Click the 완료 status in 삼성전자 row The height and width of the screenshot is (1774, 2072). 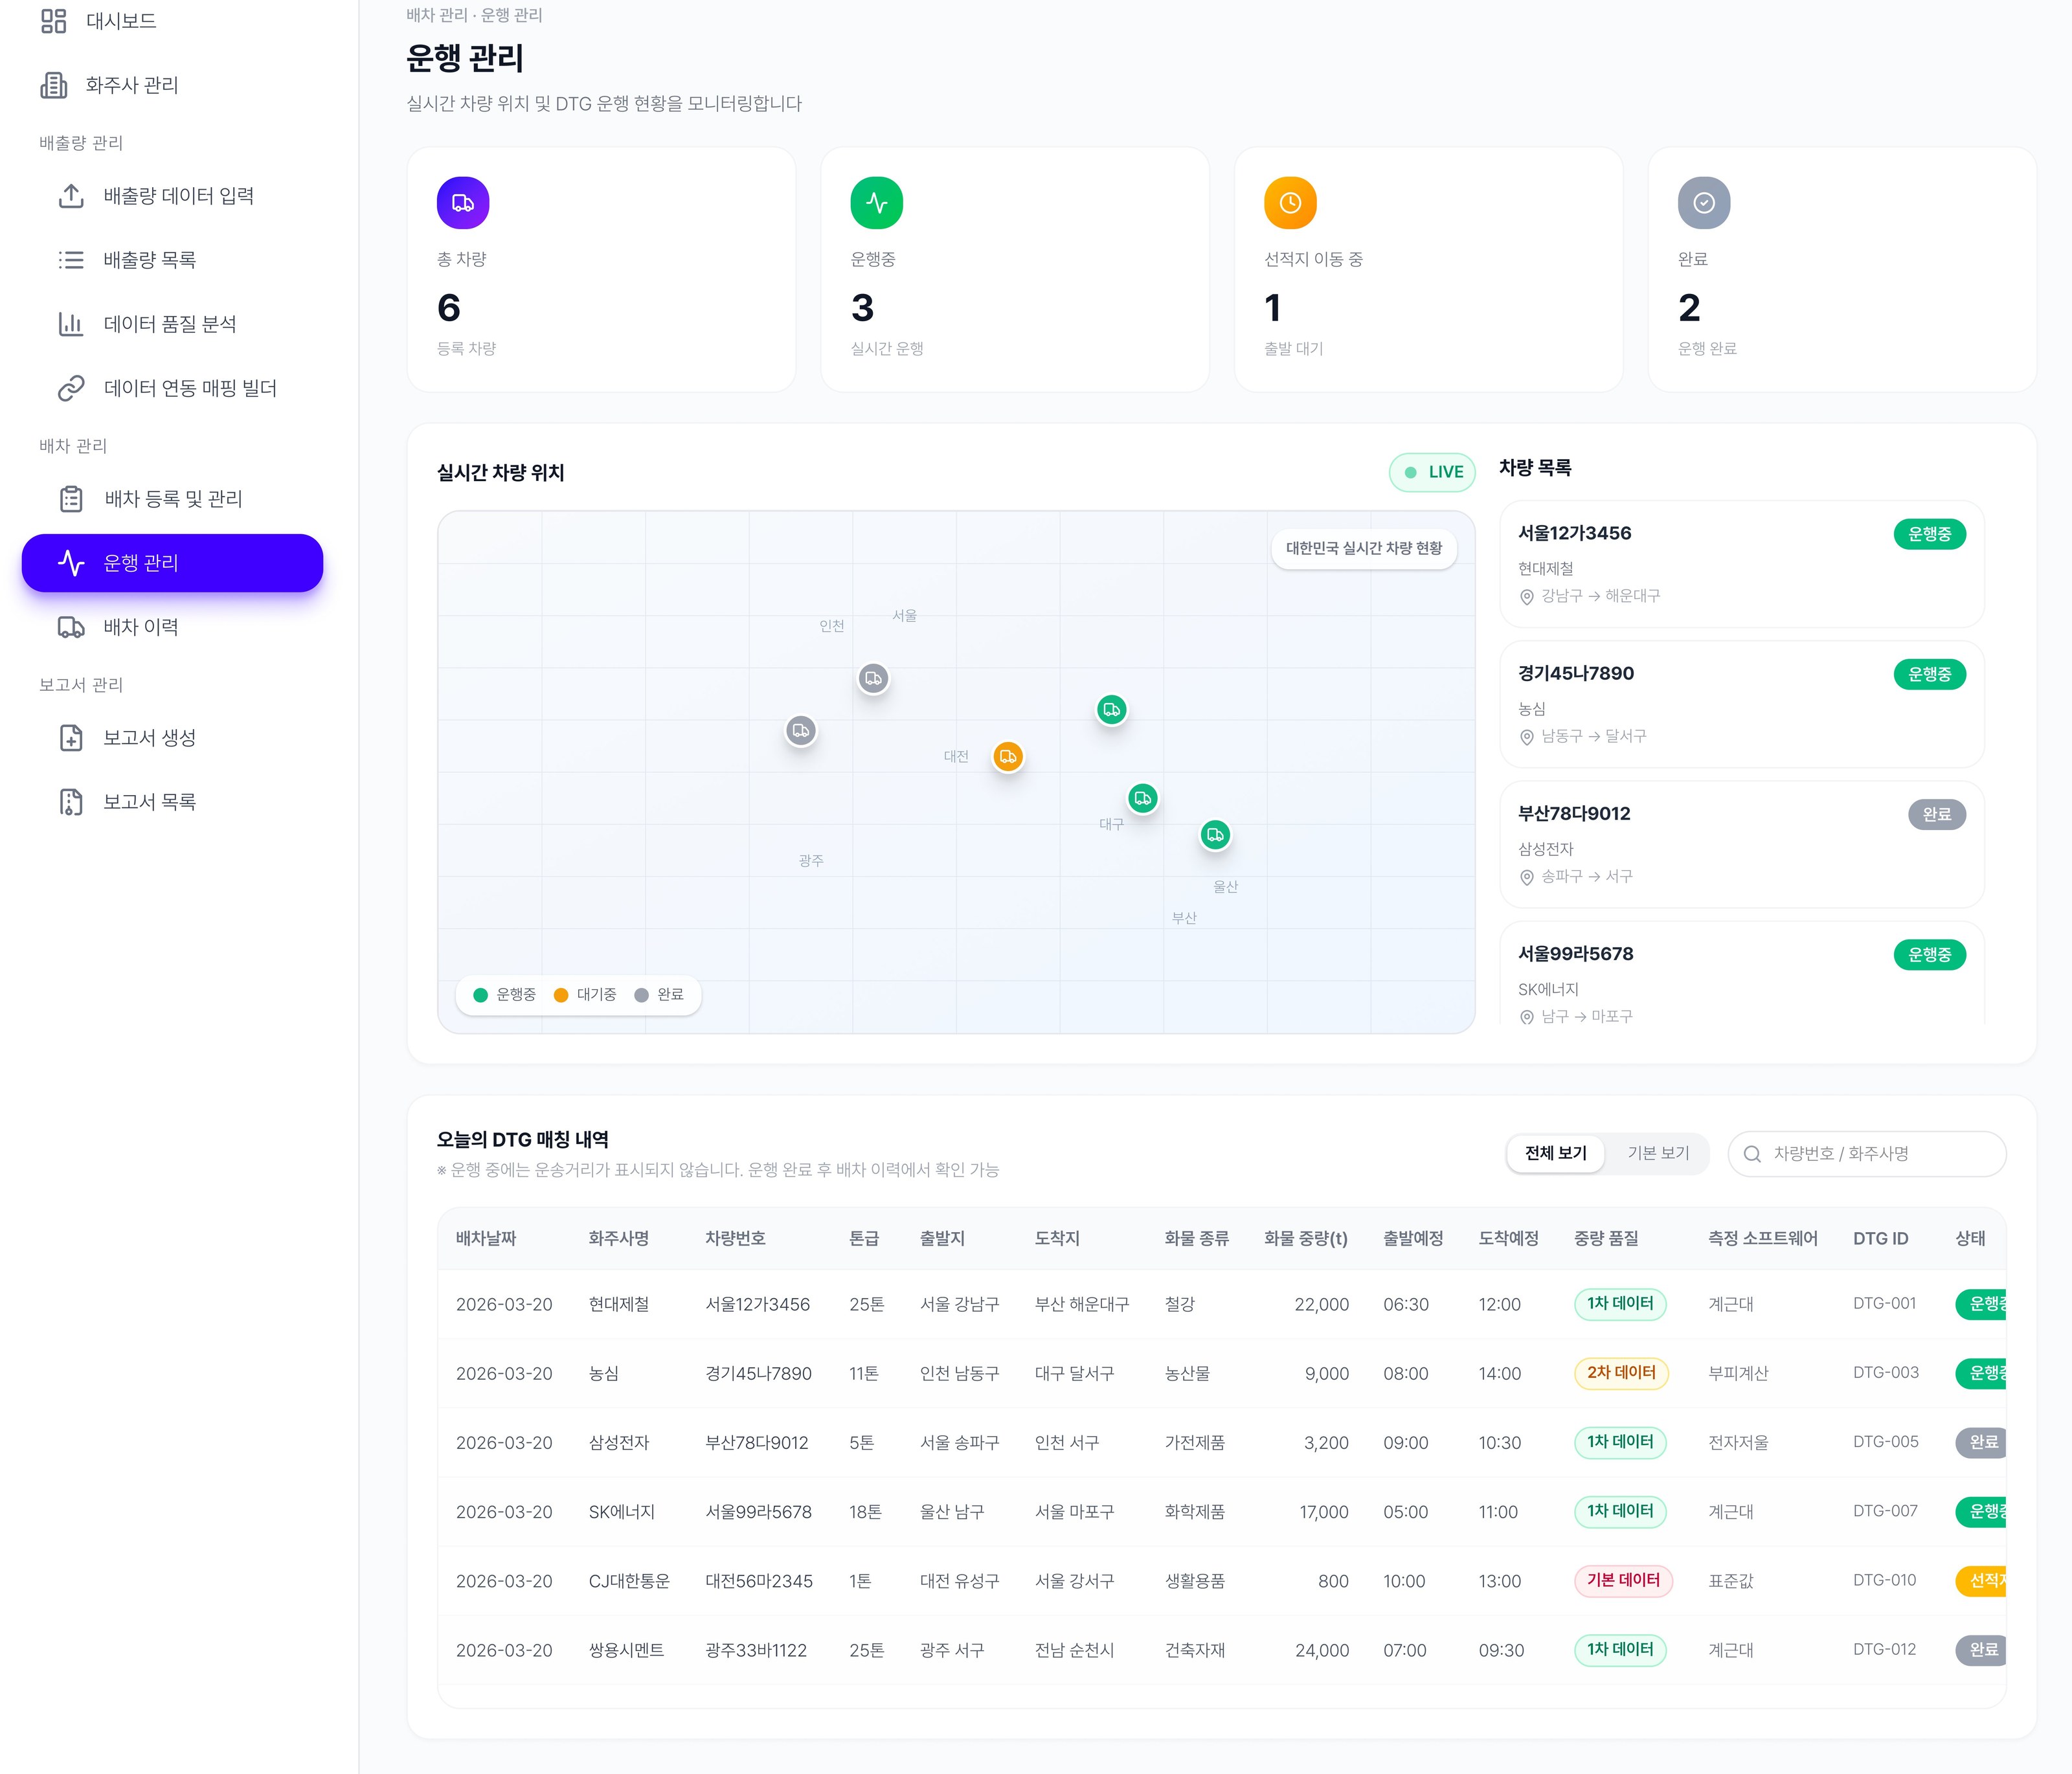(x=1982, y=1442)
